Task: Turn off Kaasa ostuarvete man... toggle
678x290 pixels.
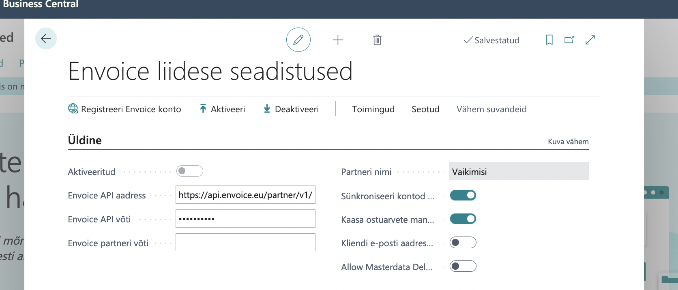Action: click(x=463, y=219)
